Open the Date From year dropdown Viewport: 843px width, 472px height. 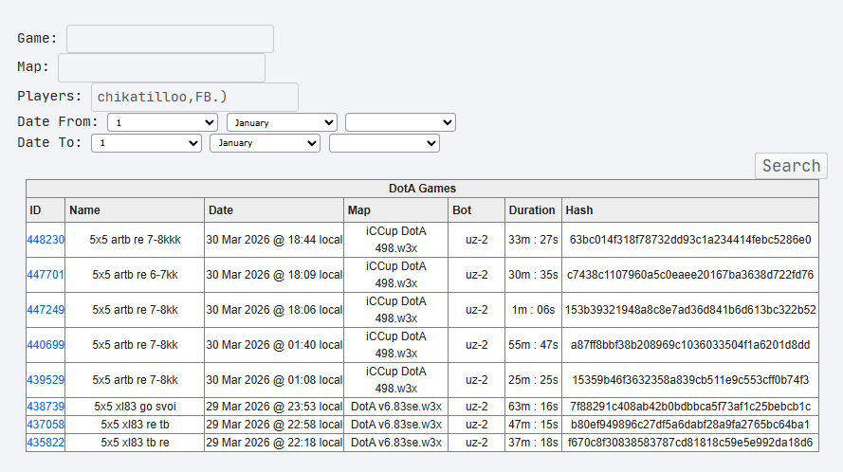coord(400,122)
